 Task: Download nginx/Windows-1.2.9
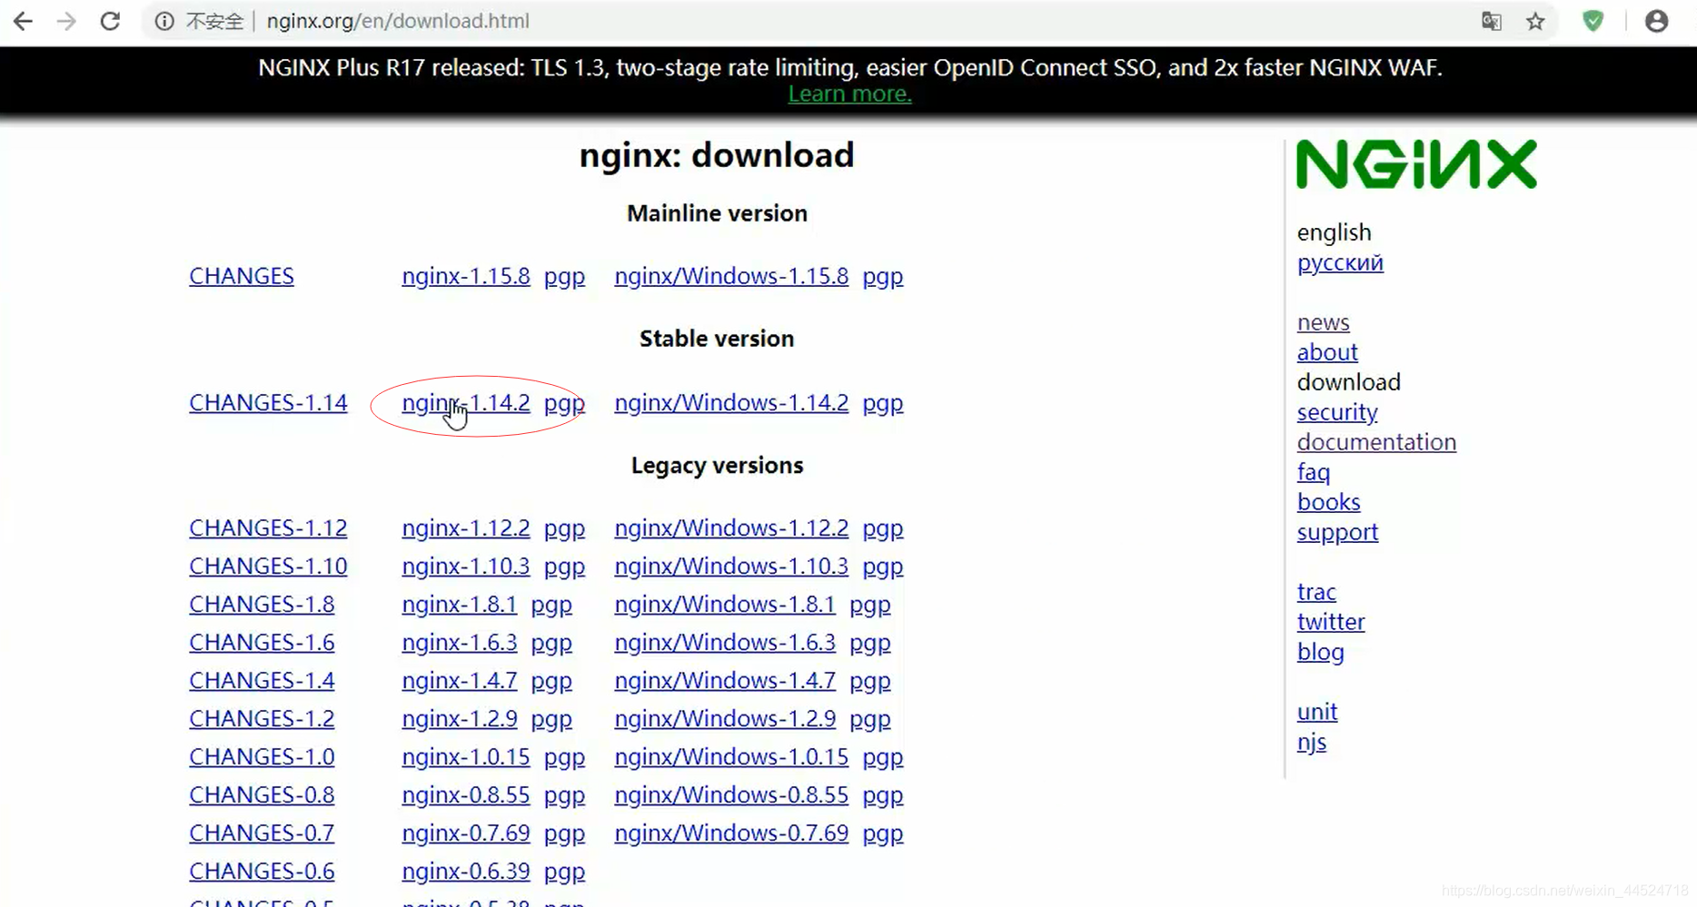(725, 718)
